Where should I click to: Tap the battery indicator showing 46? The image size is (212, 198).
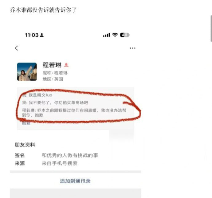pyautogui.click(x=125, y=35)
